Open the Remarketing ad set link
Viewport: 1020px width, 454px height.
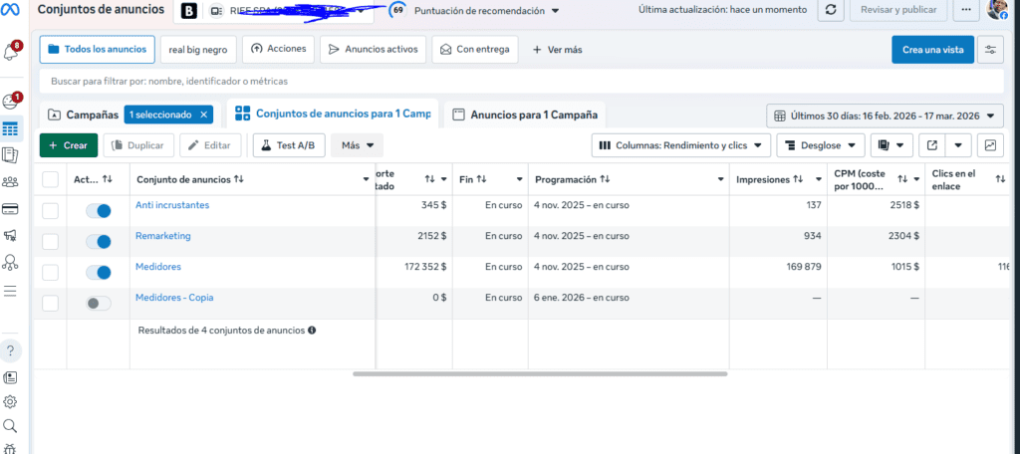[163, 236]
